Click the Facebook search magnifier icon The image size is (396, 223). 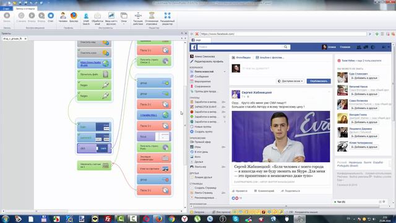(x=285, y=47)
